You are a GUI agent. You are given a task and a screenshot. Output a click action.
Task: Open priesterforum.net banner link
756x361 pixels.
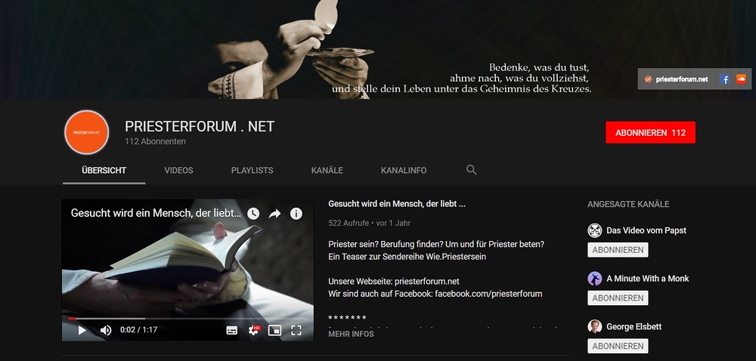coord(677,79)
